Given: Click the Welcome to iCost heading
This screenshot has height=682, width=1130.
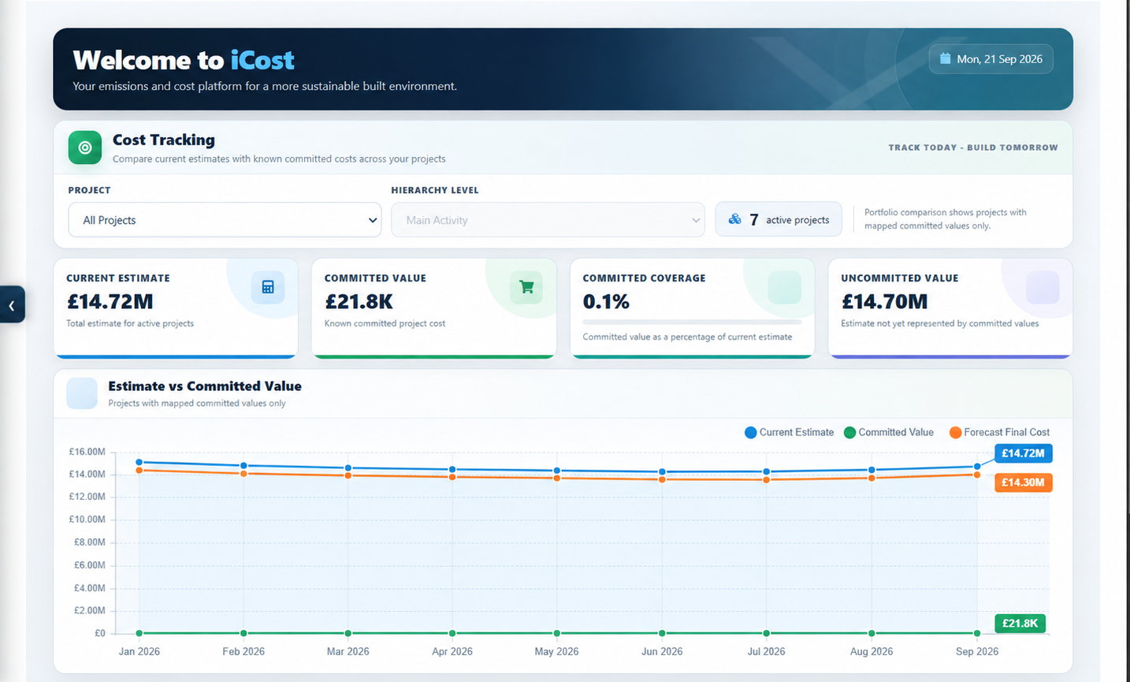Looking at the screenshot, I should click(x=183, y=60).
